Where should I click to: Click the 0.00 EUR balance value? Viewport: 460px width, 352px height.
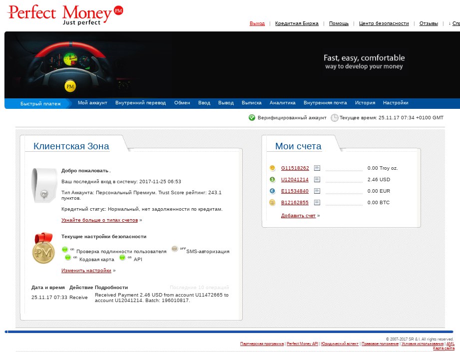pos(379,191)
